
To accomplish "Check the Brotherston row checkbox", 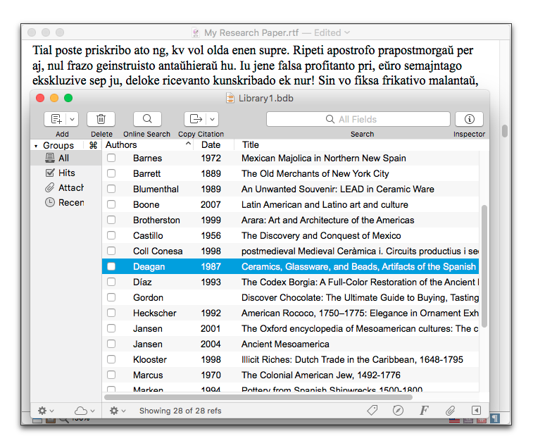I will 111,220.
